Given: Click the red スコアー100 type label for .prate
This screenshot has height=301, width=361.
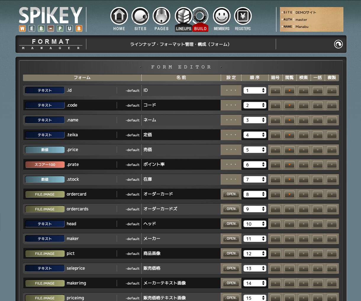Looking at the screenshot, I should coord(45,164).
